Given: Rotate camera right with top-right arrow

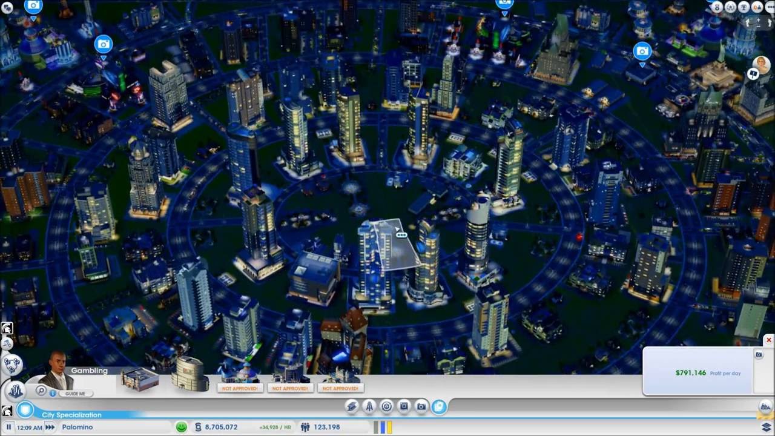Looking at the screenshot, I should [x=769, y=22].
